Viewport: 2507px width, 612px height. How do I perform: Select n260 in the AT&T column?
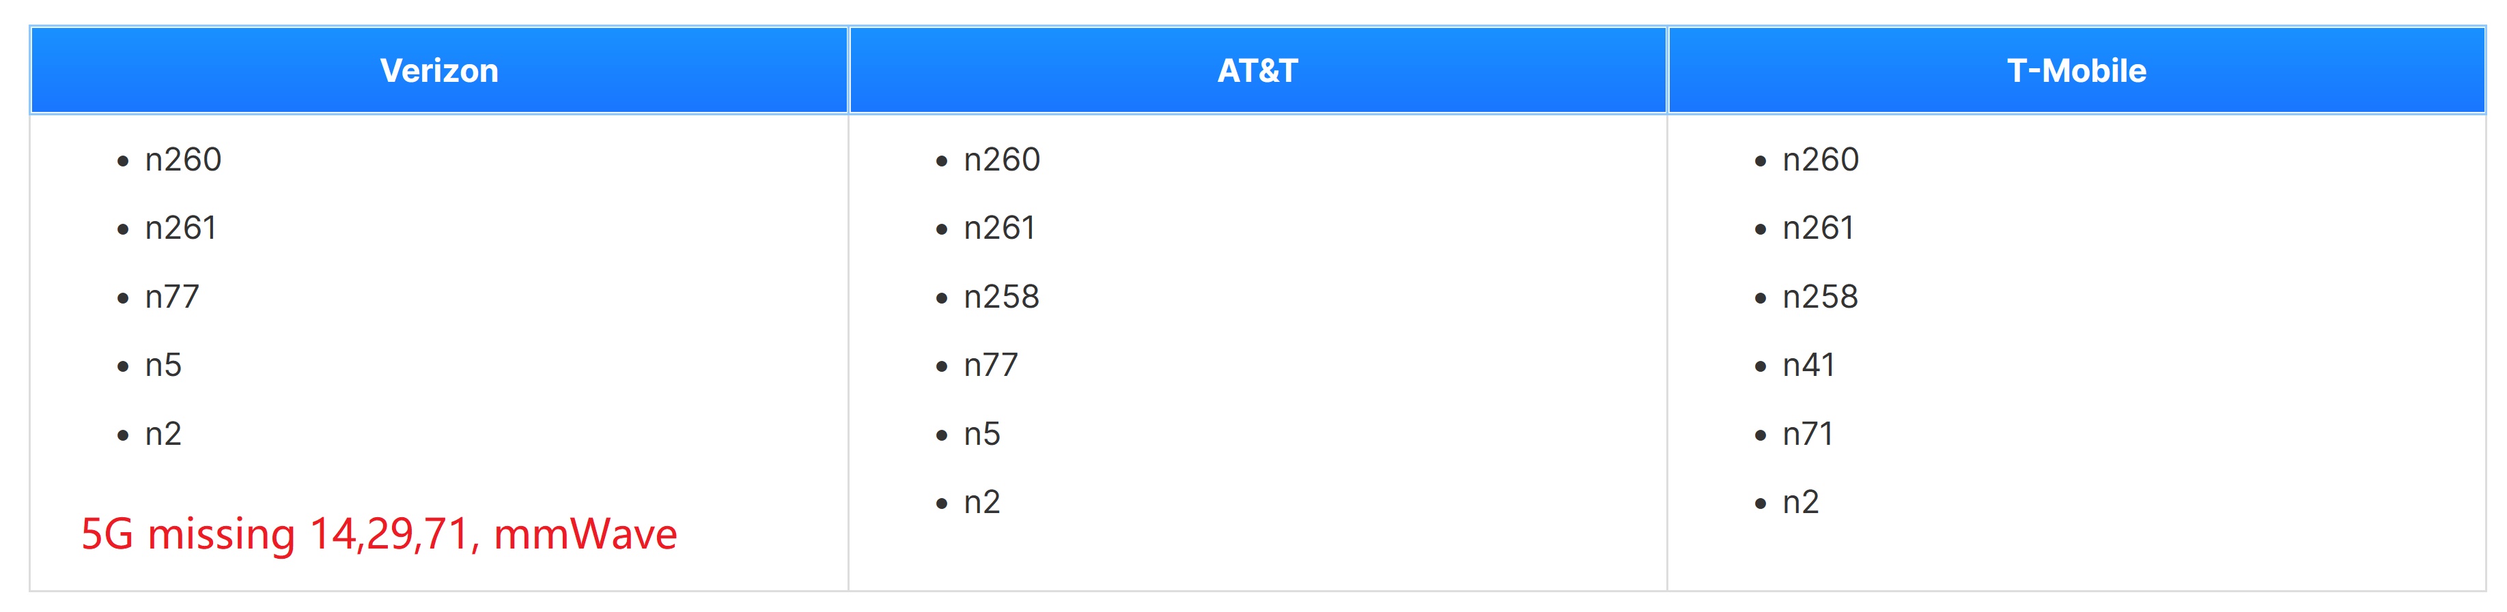[x=1001, y=160]
